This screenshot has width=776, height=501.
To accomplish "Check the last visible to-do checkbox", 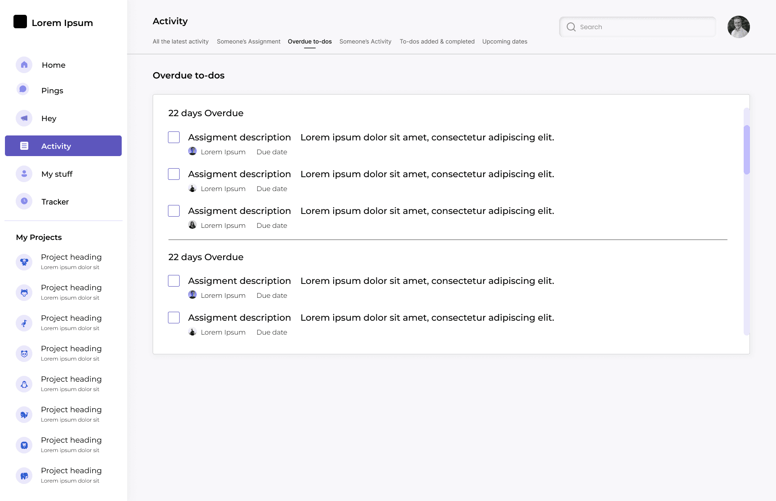I will [x=174, y=318].
